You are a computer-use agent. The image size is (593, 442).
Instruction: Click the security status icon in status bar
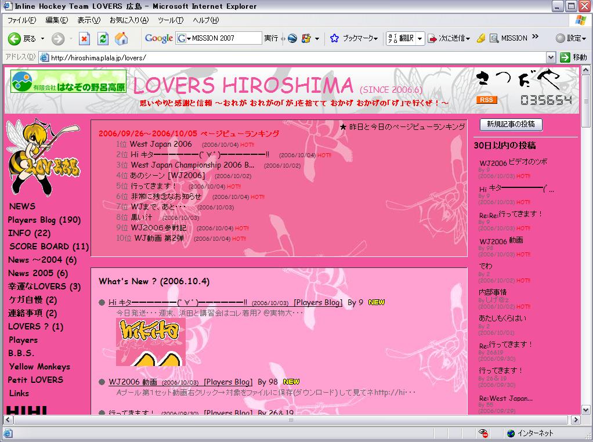click(483, 433)
